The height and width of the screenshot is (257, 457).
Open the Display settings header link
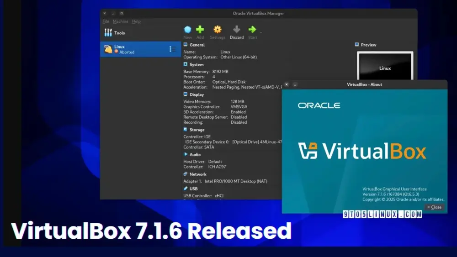[x=197, y=94]
